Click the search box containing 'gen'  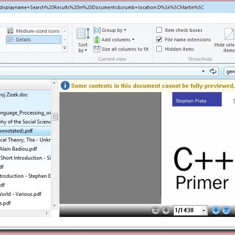pos(229,71)
